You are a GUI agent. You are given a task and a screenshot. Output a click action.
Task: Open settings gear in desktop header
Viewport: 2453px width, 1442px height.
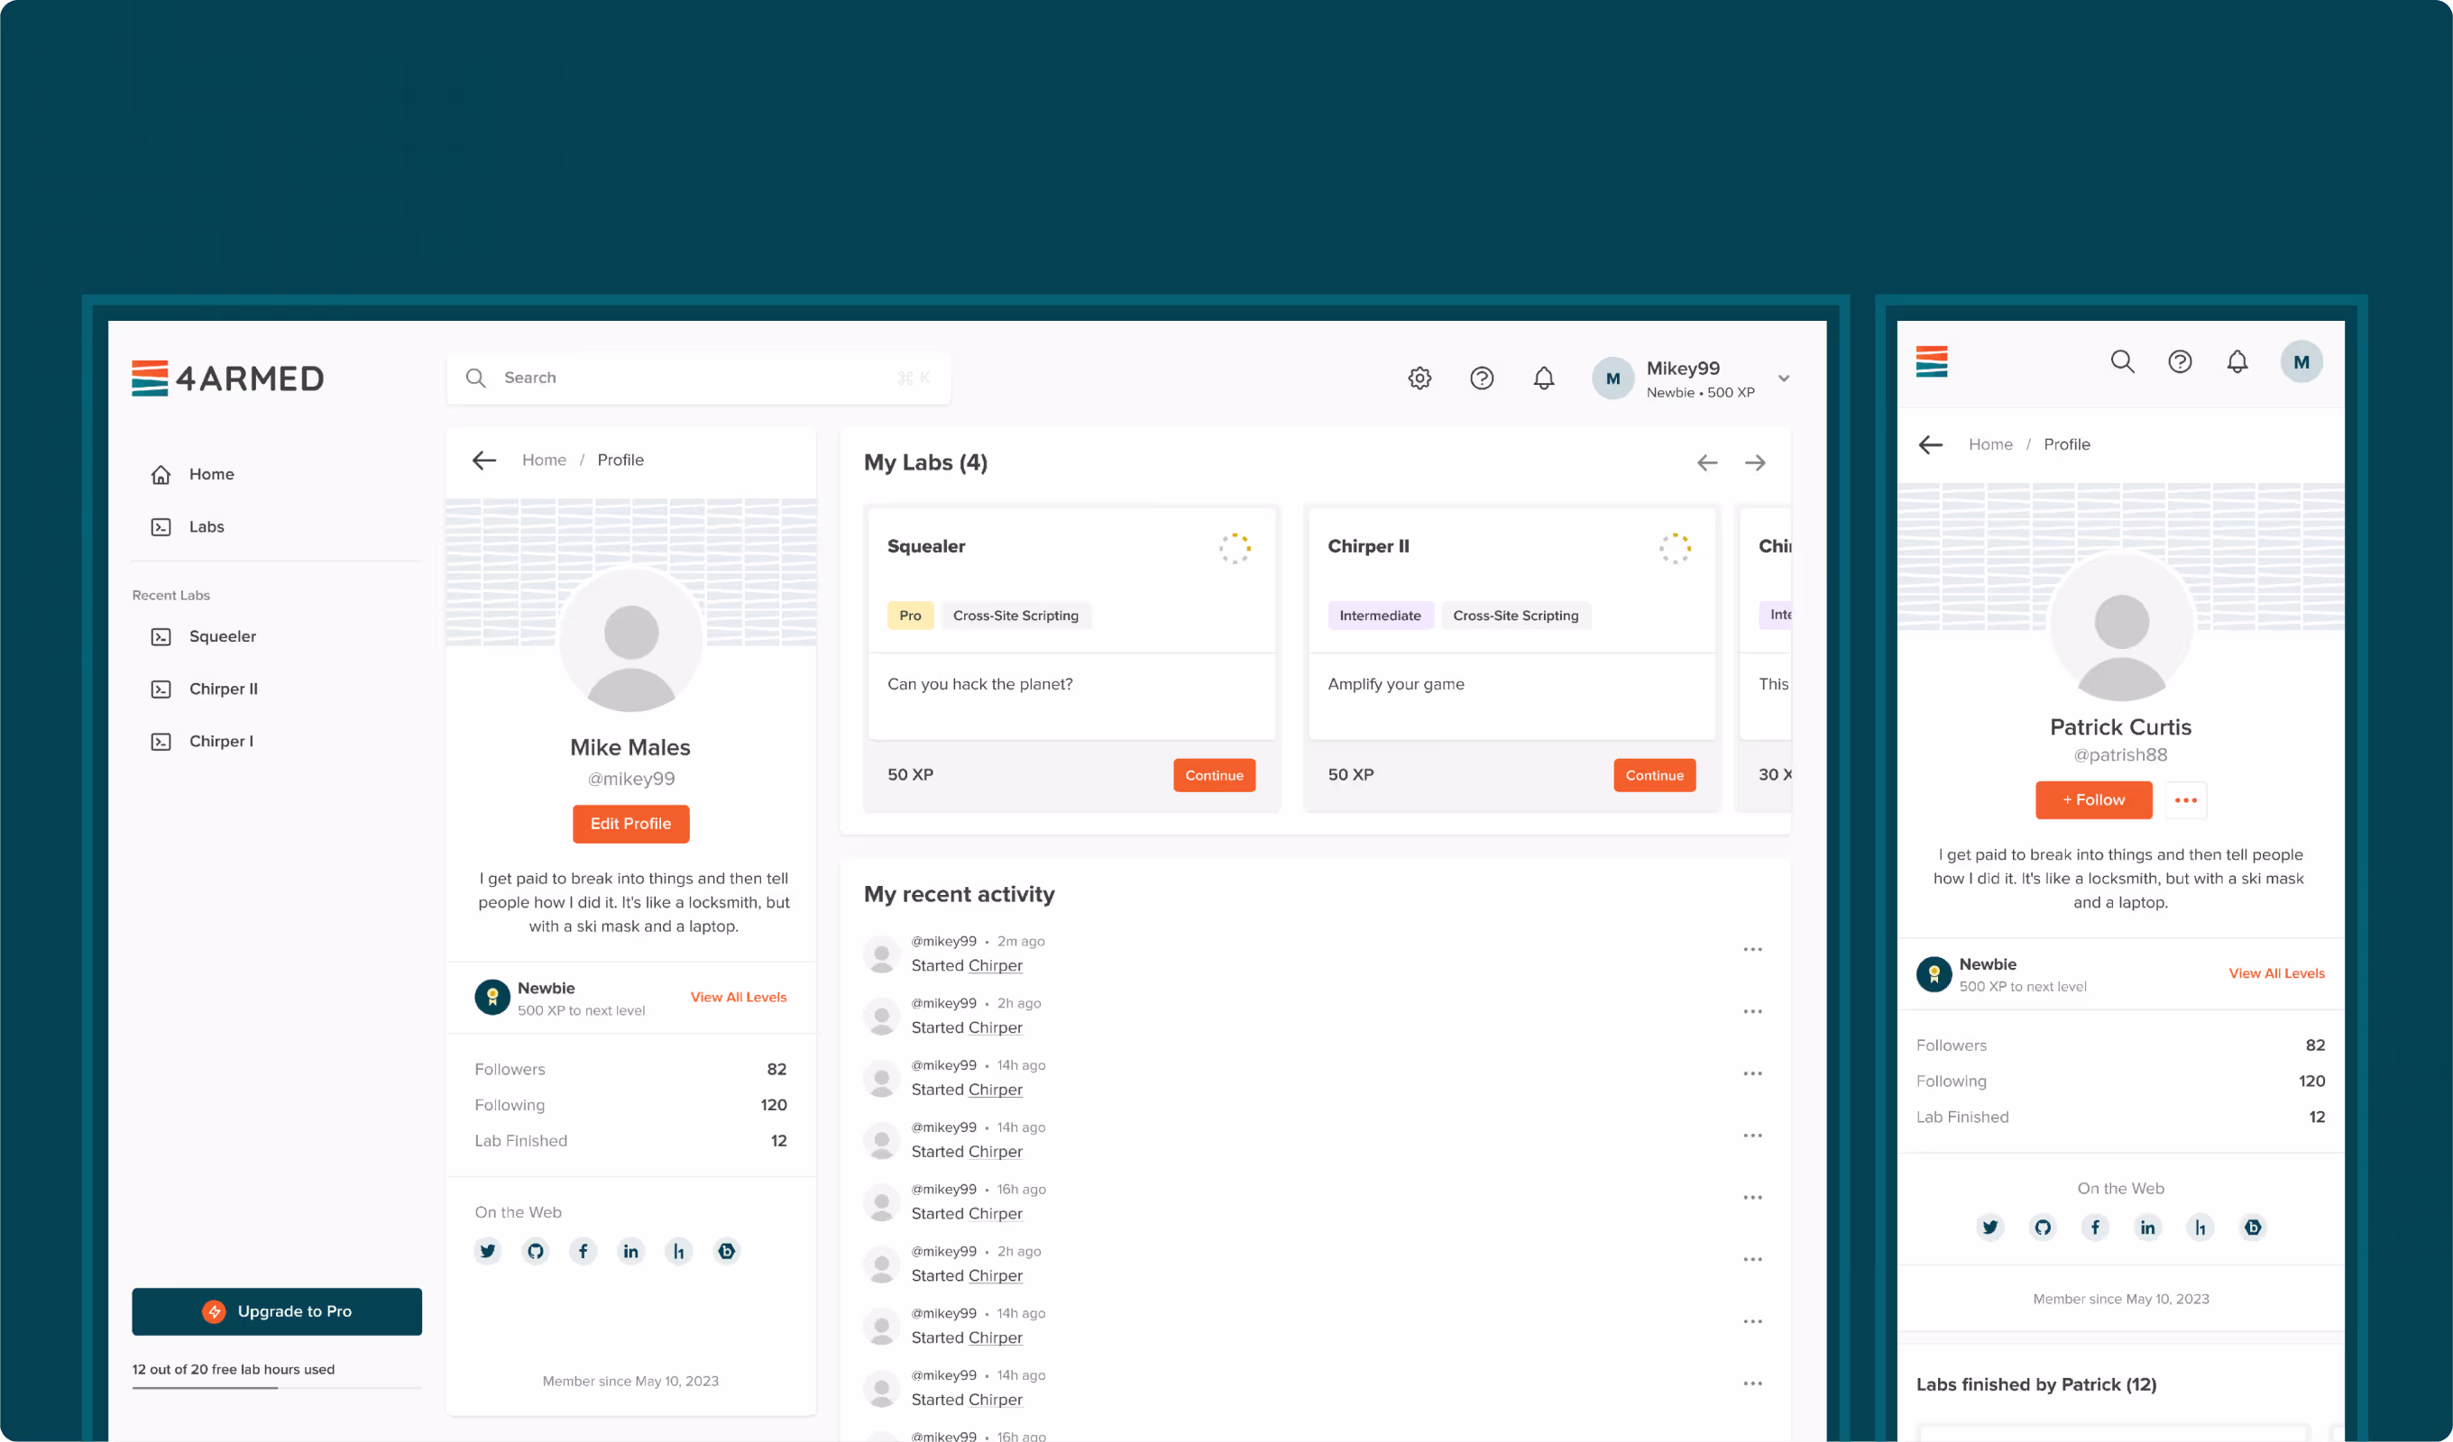1419,378
